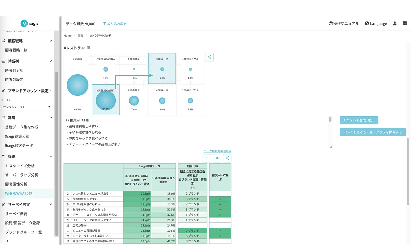411x245 pixels.
Task: Click the sort icon above table
Action: pyautogui.click(x=207, y=158)
